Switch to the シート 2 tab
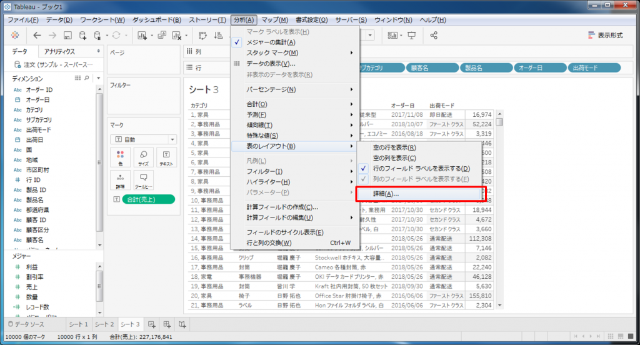The height and width of the screenshot is (345, 640). coord(104,324)
